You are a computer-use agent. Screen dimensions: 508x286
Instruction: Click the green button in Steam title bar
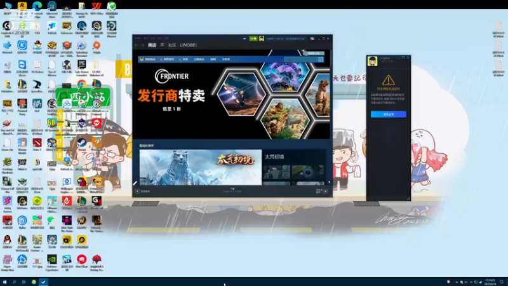[x=253, y=39]
